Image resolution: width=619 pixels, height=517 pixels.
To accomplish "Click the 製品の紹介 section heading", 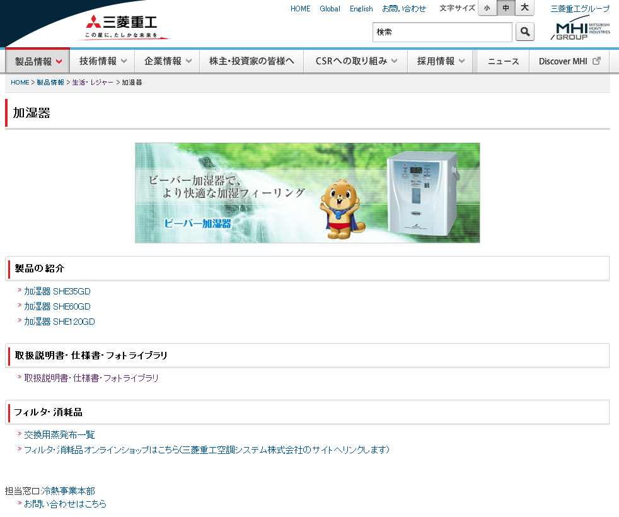I will (40, 269).
